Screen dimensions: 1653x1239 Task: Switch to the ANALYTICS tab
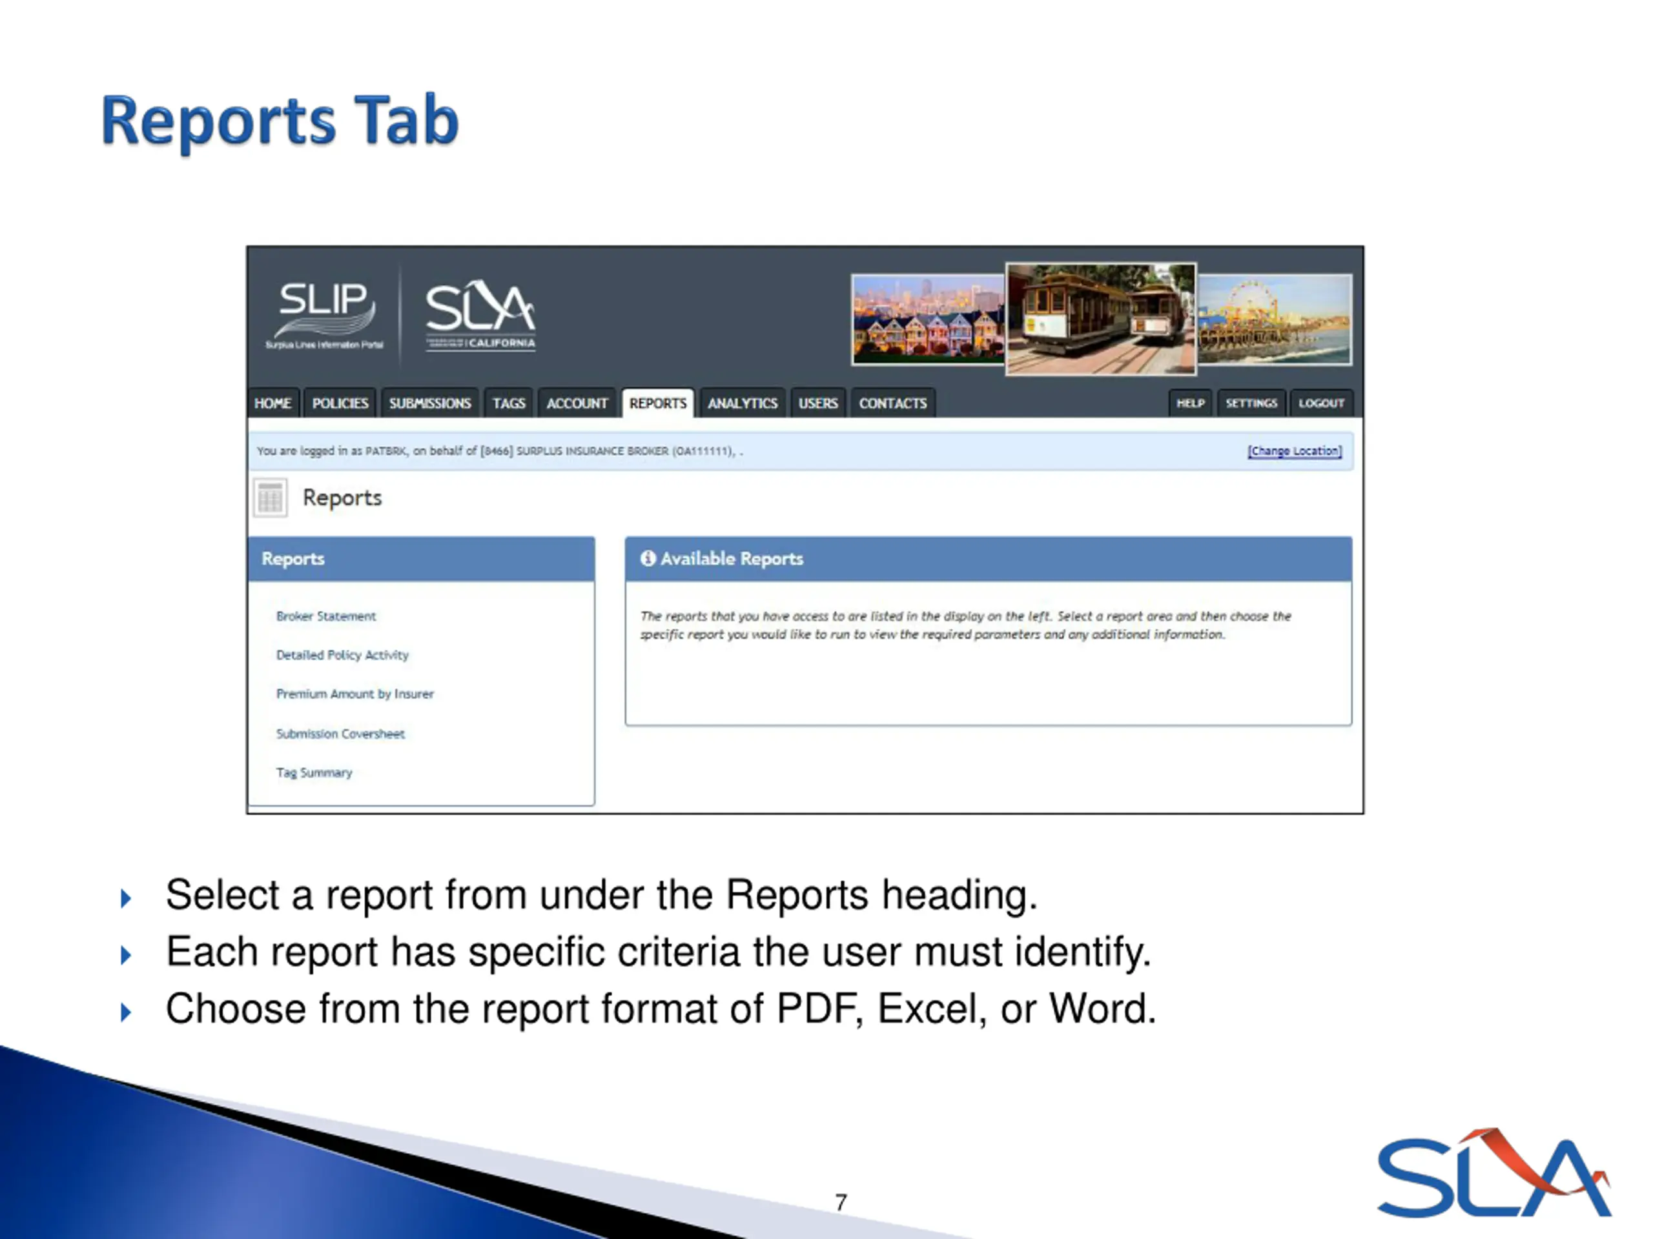(743, 403)
